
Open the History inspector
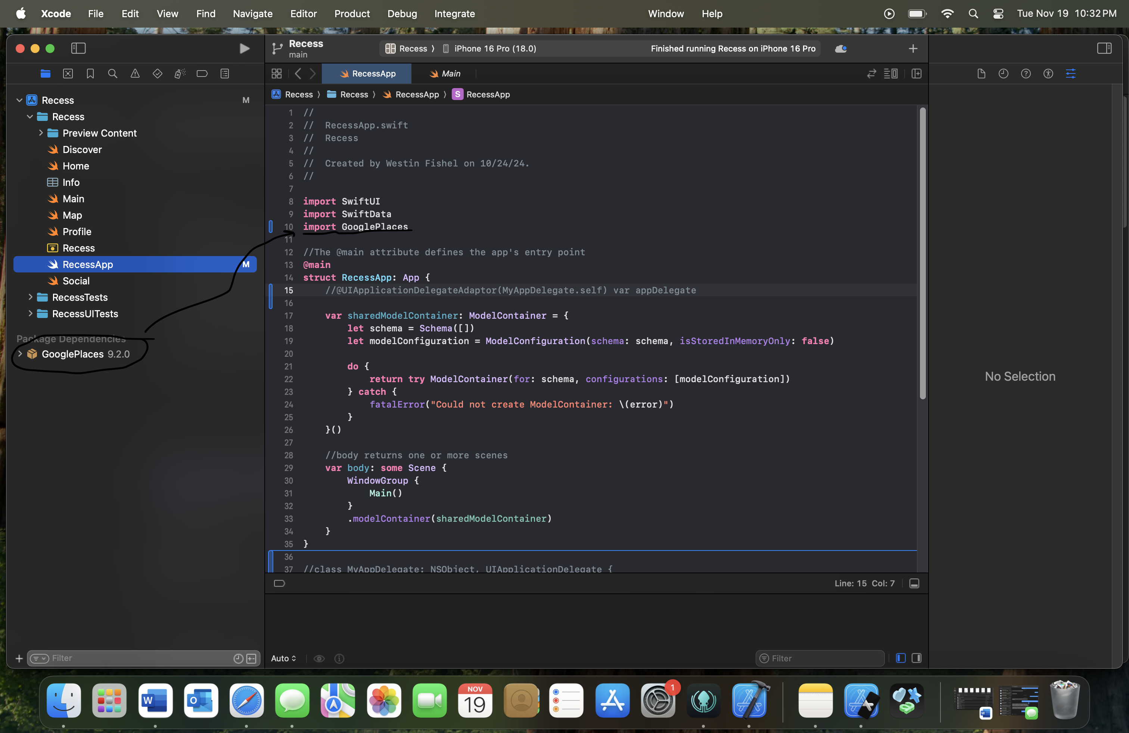[1003, 74]
